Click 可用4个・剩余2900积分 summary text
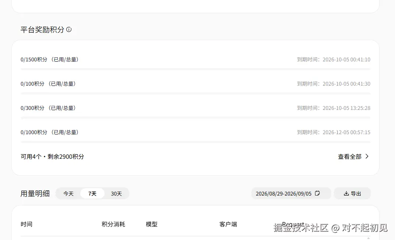Image resolution: width=395 pixels, height=240 pixels. (x=52, y=157)
